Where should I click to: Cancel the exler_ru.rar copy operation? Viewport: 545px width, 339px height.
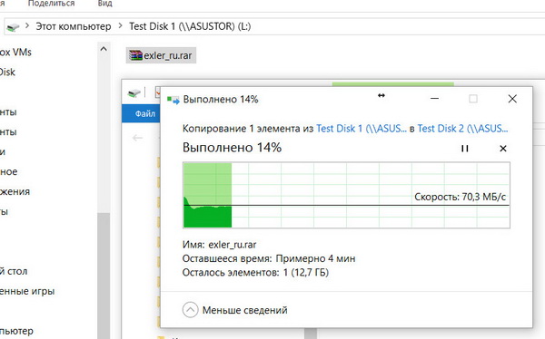(503, 149)
